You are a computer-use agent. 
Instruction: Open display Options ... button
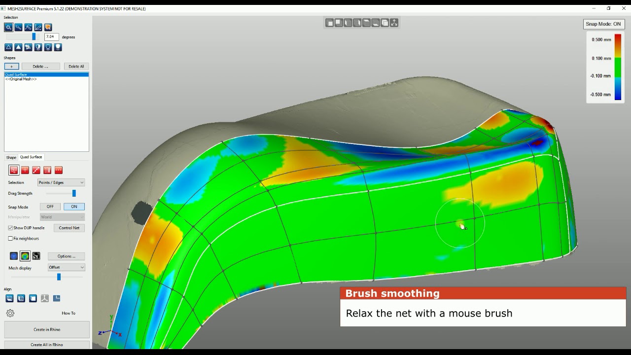pos(67,256)
